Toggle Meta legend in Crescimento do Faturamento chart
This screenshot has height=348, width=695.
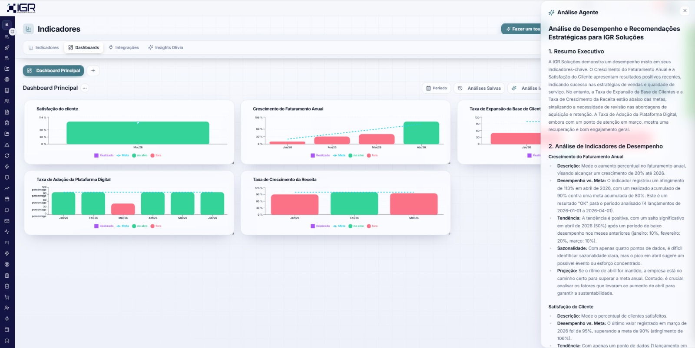click(339, 155)
